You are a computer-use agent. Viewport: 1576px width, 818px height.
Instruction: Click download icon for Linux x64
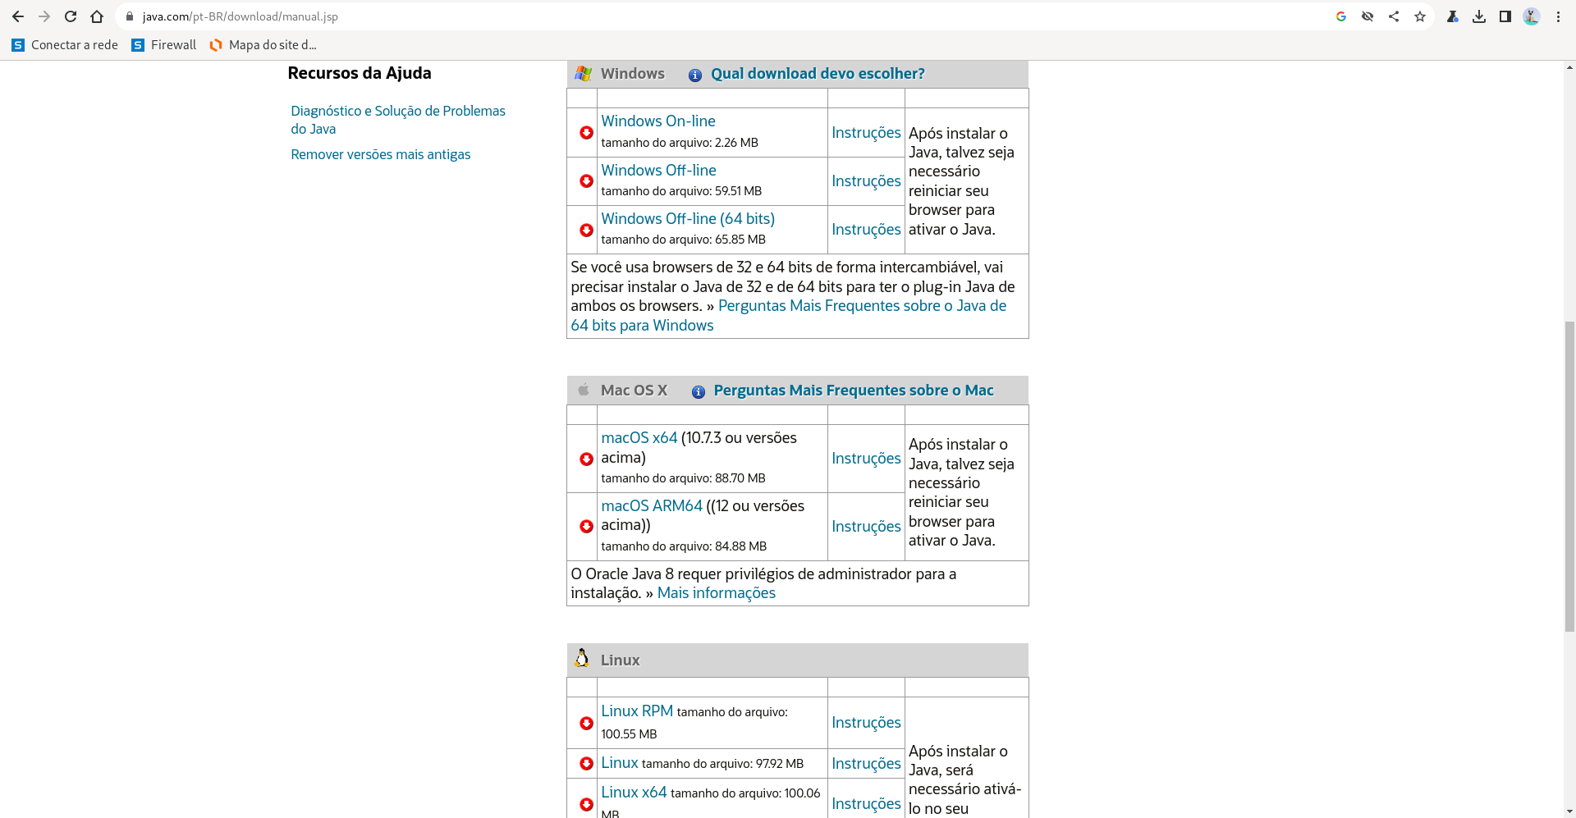pyautogui.click(x=586, y=805)
